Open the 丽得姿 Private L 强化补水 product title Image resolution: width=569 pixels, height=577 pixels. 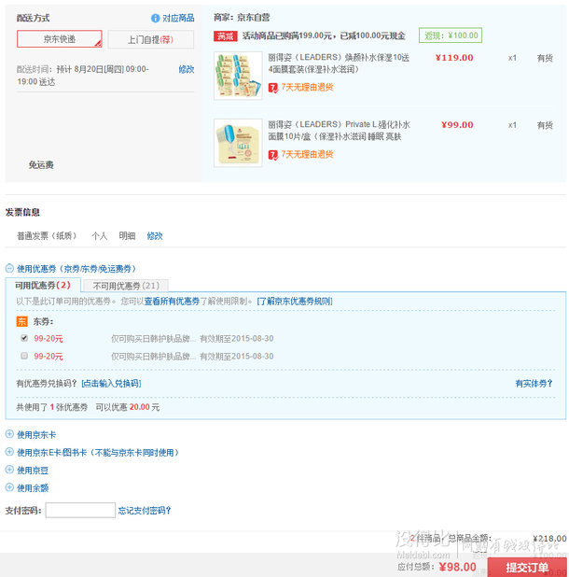click(339, 131)
